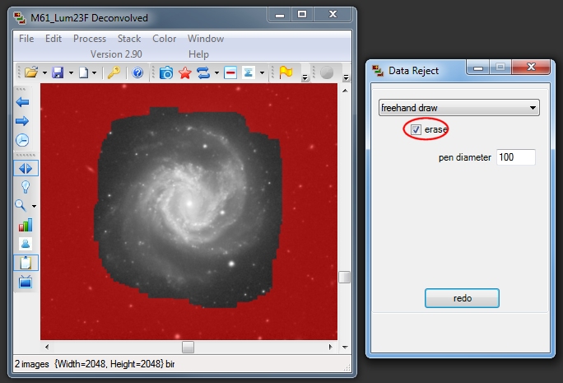The image size is (563, 383).
Task: Click the sigma stack icon
Action: tap(248, 72)
